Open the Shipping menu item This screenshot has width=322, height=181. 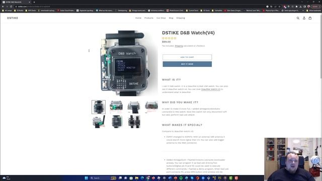click(181, 18)
